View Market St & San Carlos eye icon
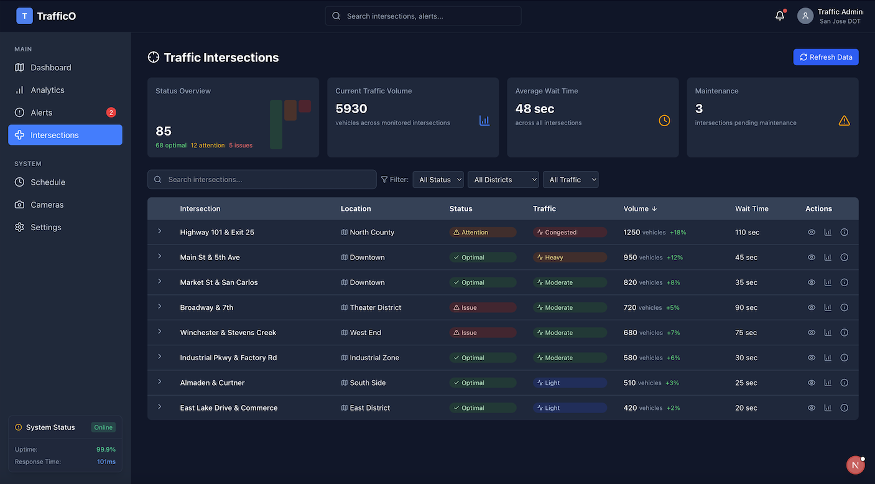This screenshot has height=484, width=875. [x=812, y=282]
